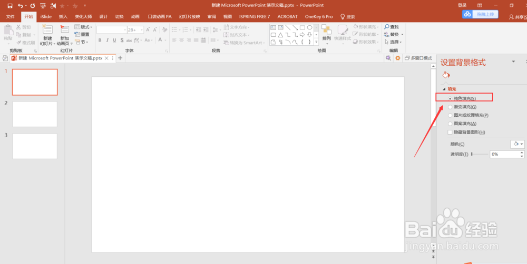Click the Search (搜索) tell-me box
Image resolution: width=527 pixels, height=264 pixels.
[348, 16]
